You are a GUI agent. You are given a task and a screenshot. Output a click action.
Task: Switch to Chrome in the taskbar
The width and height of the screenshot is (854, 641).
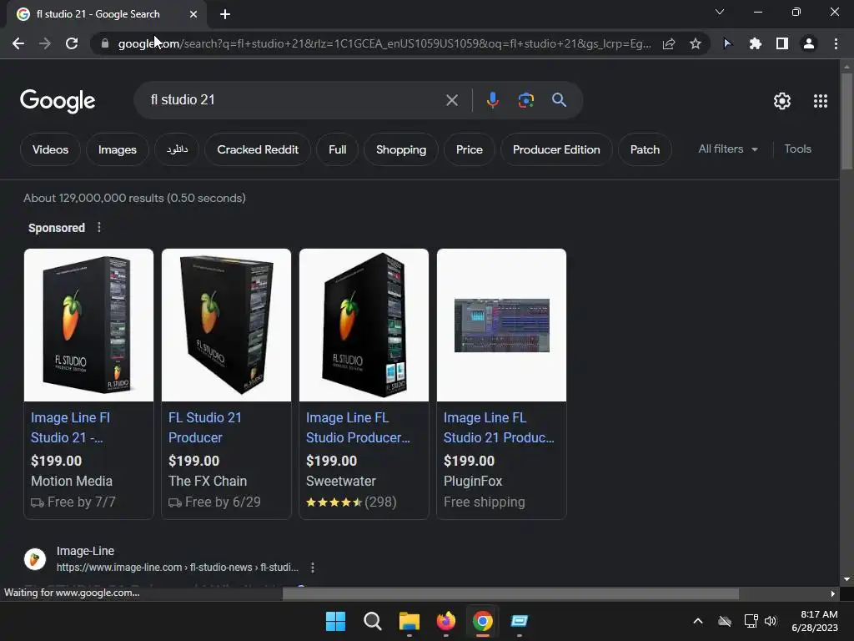click(483, 621)
